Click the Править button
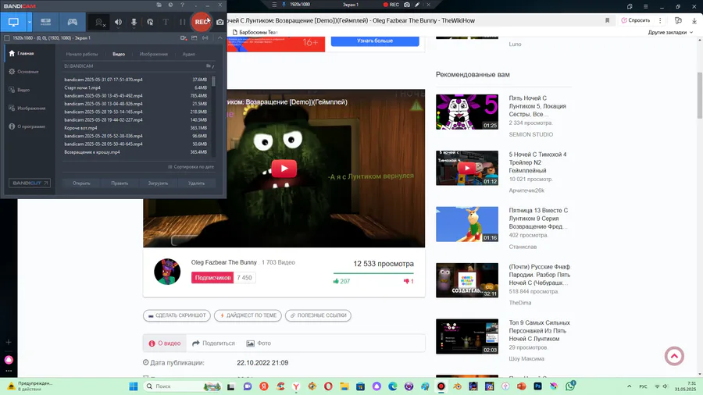Screen dimensions: 703x395 click(x=120, y=183)
